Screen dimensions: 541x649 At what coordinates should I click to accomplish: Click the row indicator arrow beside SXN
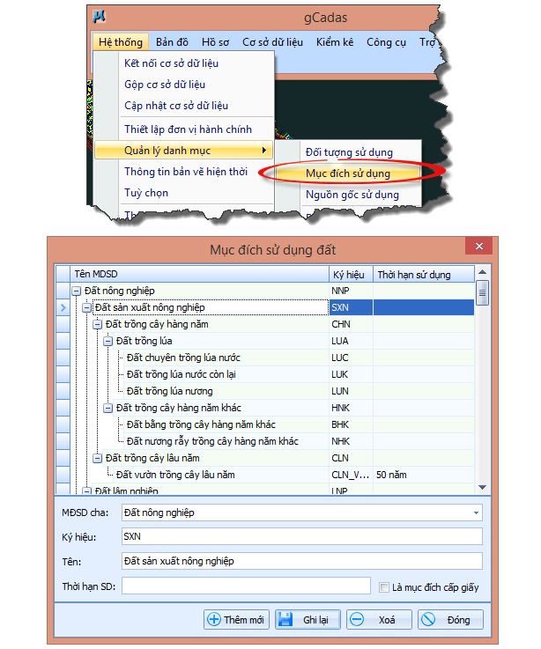[x=62, y=307]
